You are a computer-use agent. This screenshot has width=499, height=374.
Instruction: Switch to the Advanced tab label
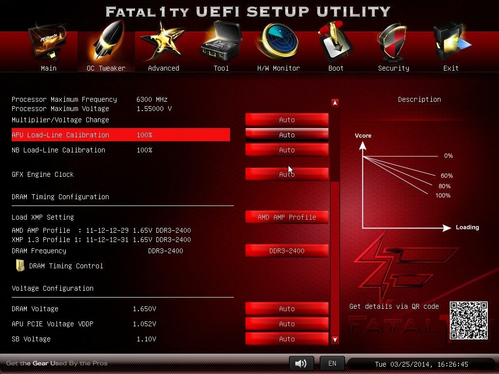coord(164,68)
